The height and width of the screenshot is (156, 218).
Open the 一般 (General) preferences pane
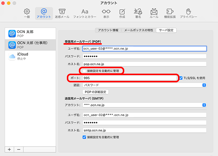coord(27,13)
